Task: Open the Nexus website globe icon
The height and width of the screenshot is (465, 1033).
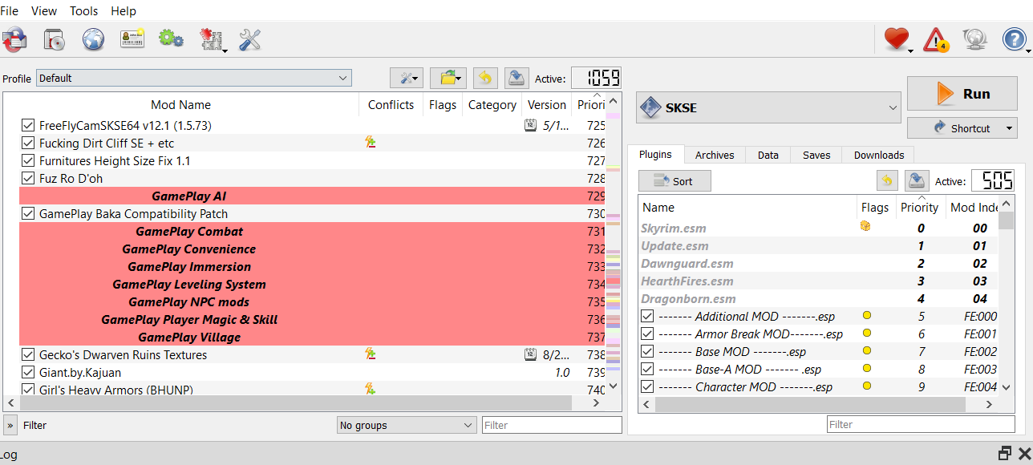Action: 93,39
